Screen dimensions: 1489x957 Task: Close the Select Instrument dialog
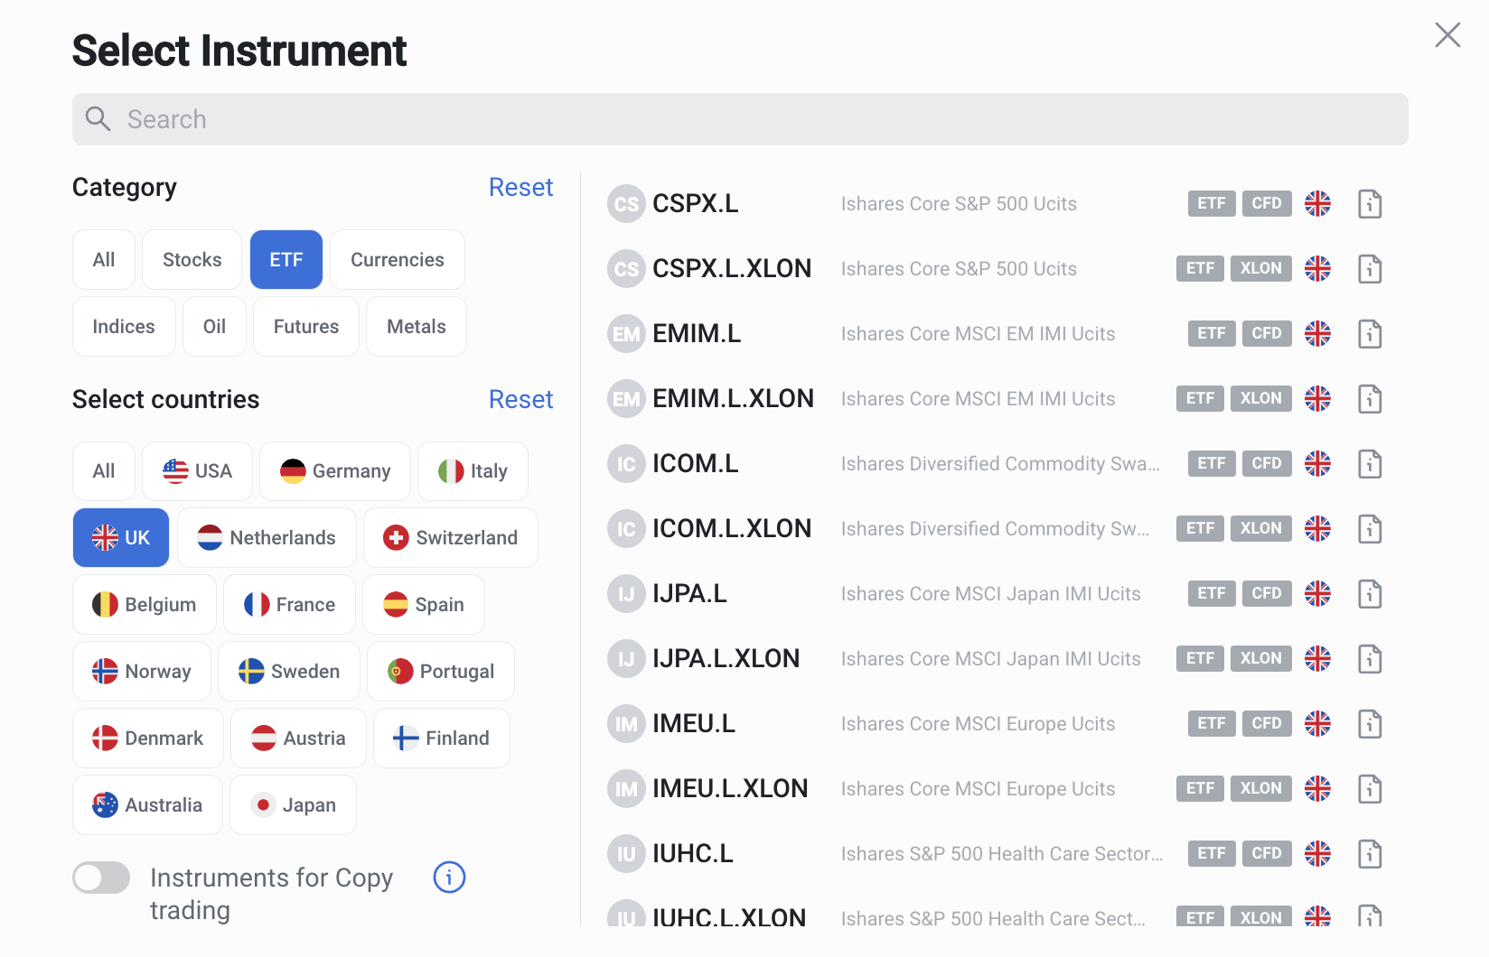[1447, 35]
